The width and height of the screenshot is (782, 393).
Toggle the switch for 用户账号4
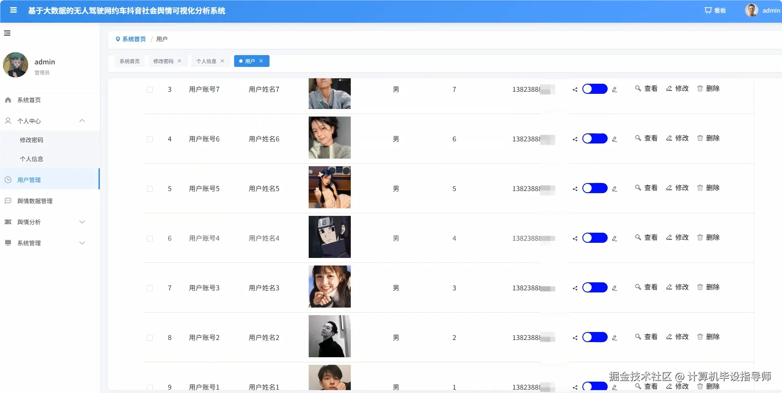[x=595, y=238]
